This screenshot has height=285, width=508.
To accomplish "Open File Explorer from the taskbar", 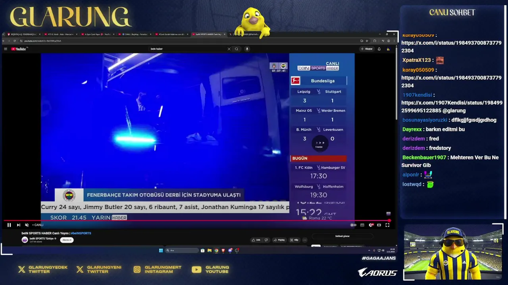I will tap(210, 251).
